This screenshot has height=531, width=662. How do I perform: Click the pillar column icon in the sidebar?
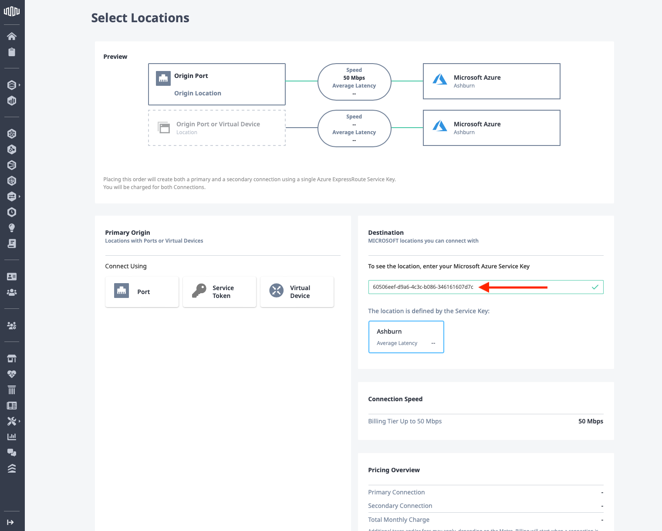(12, 390)
